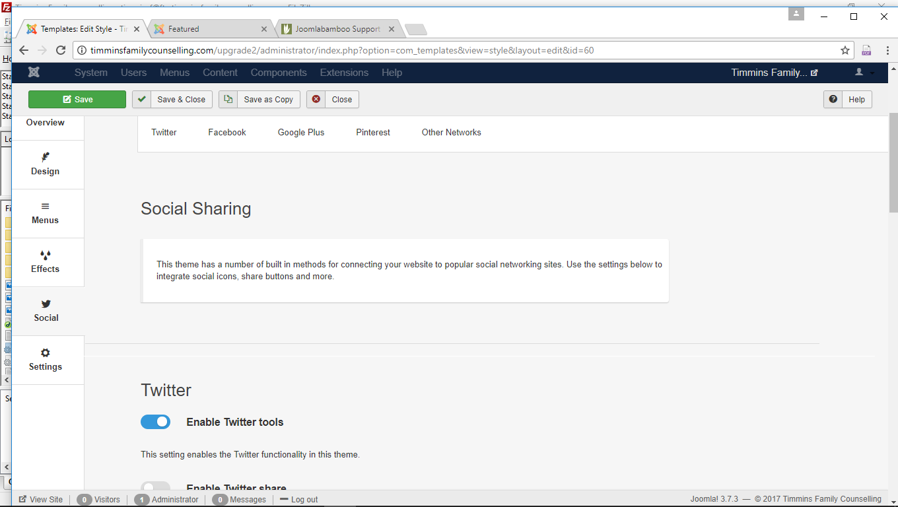Open the Menus menu in the admin bar

[x=174, y=73]
